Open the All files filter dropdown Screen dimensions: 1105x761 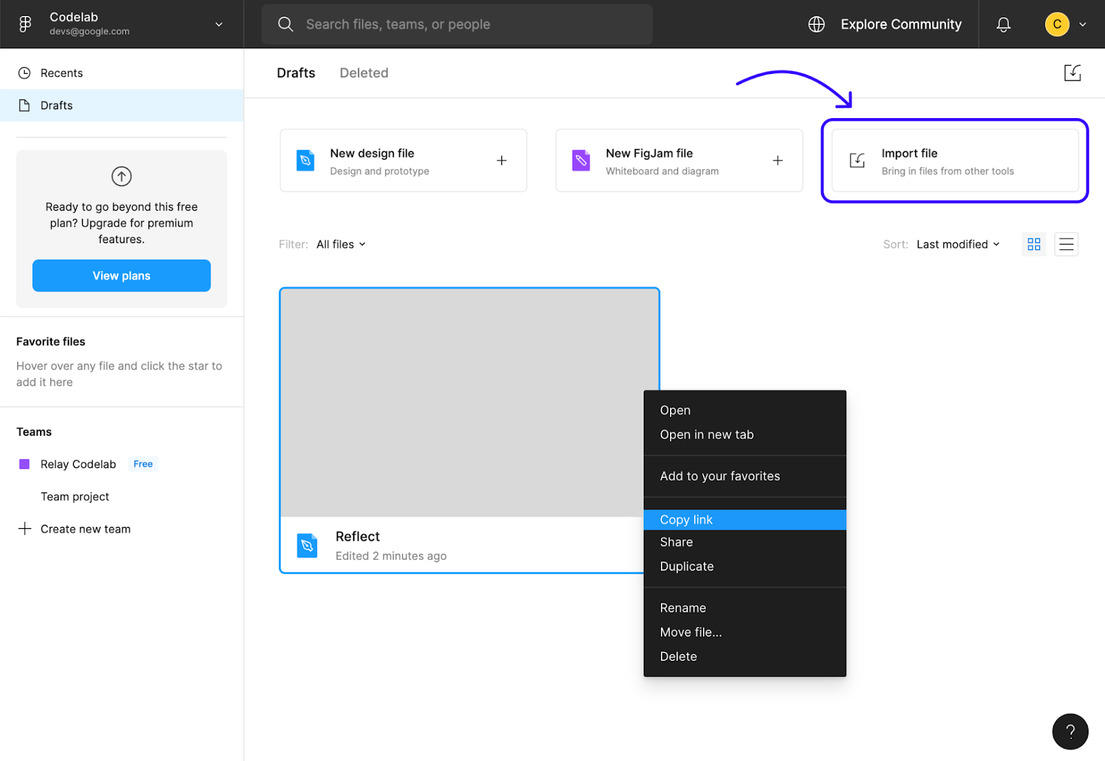(x=340, y=244)
